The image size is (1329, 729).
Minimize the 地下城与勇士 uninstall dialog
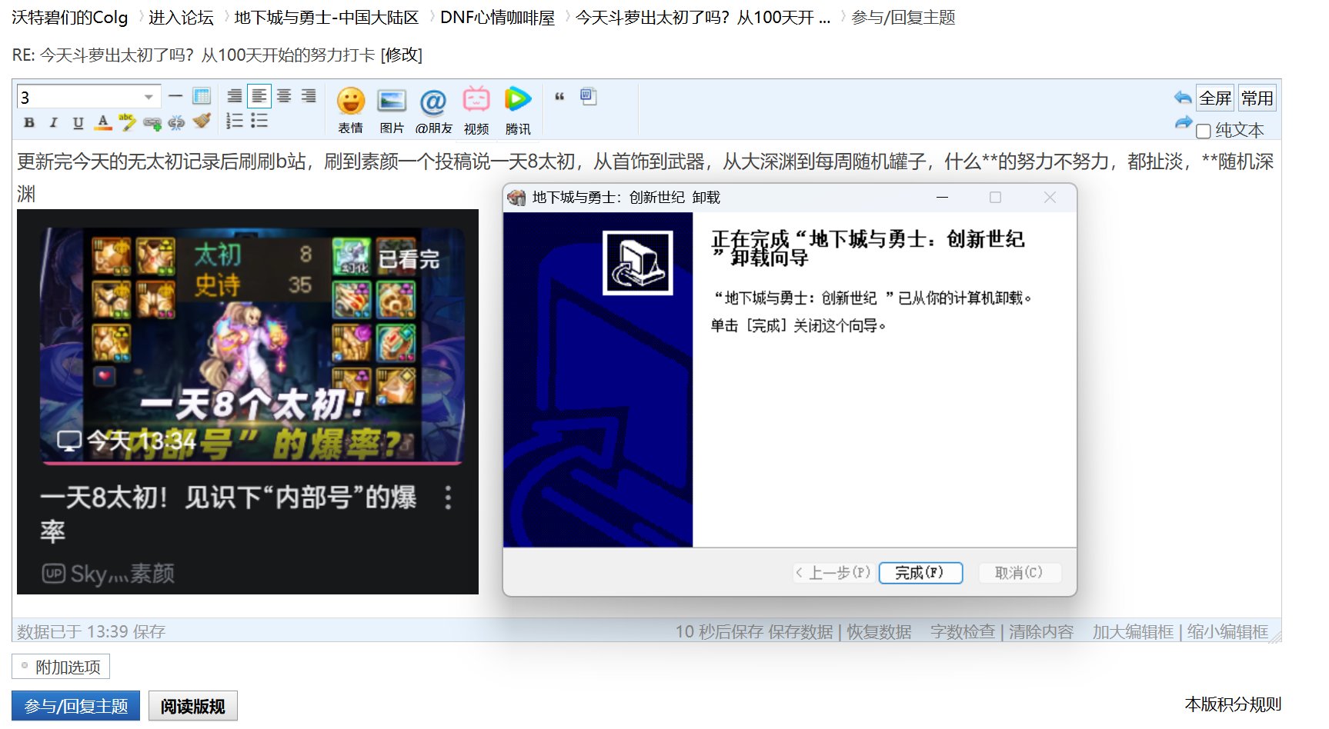click(x=941, y=198)
